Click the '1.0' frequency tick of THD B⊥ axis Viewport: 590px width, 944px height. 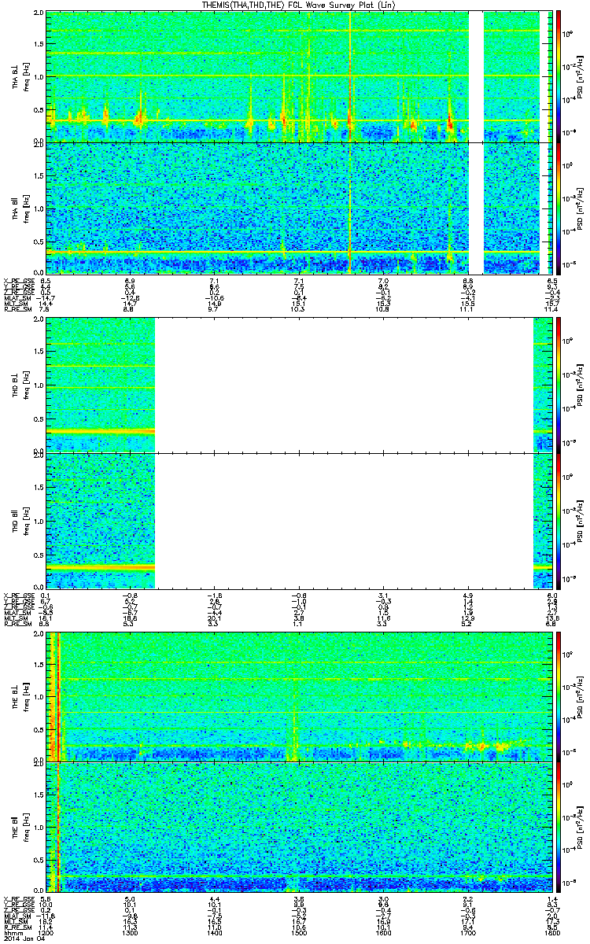pyautogui.click(x=39, y=384)
